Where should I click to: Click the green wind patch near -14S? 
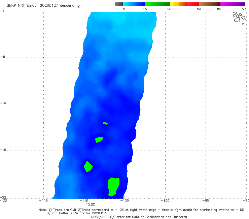point(99,140)
